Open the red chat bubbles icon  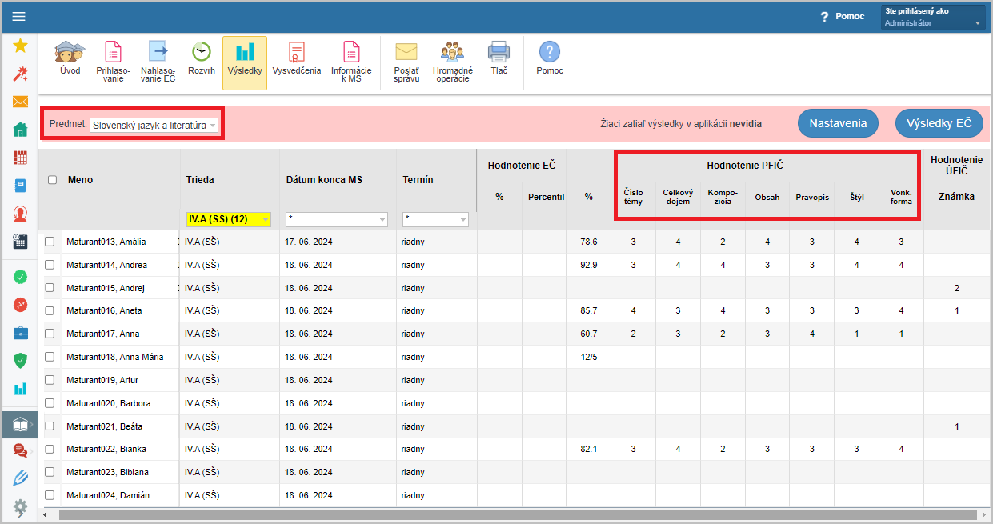pyautogui.click(x=21, y=450)
